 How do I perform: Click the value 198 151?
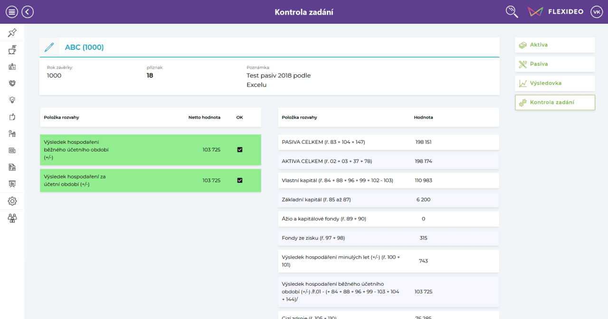click(x=423, y=142)
